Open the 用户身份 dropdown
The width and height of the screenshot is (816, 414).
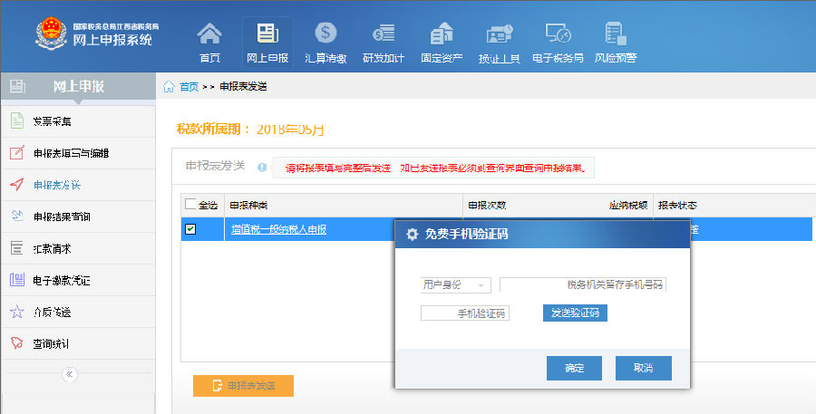pyautogui.click(x=455, y=284)
